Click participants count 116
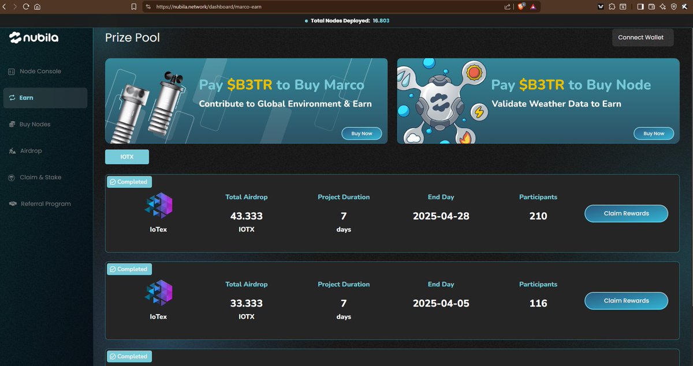This screenshot has width=693, height=366. point(538,303)
